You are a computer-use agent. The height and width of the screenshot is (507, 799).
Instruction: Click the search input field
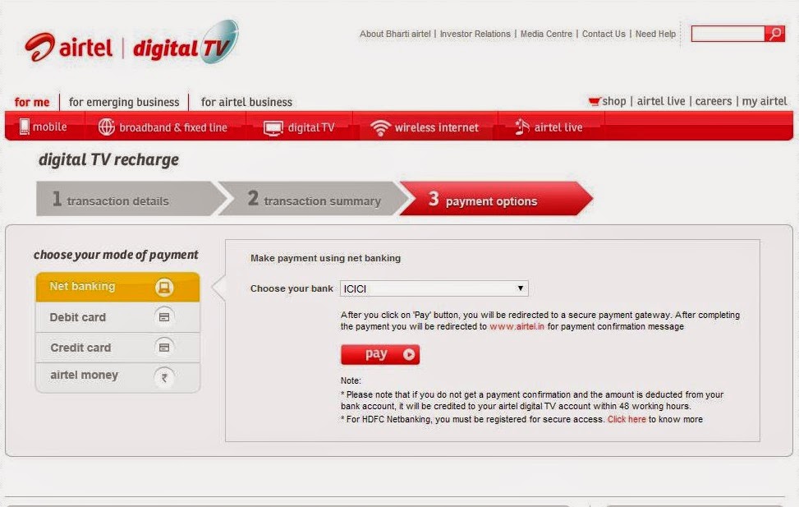(x=728, y=34)
